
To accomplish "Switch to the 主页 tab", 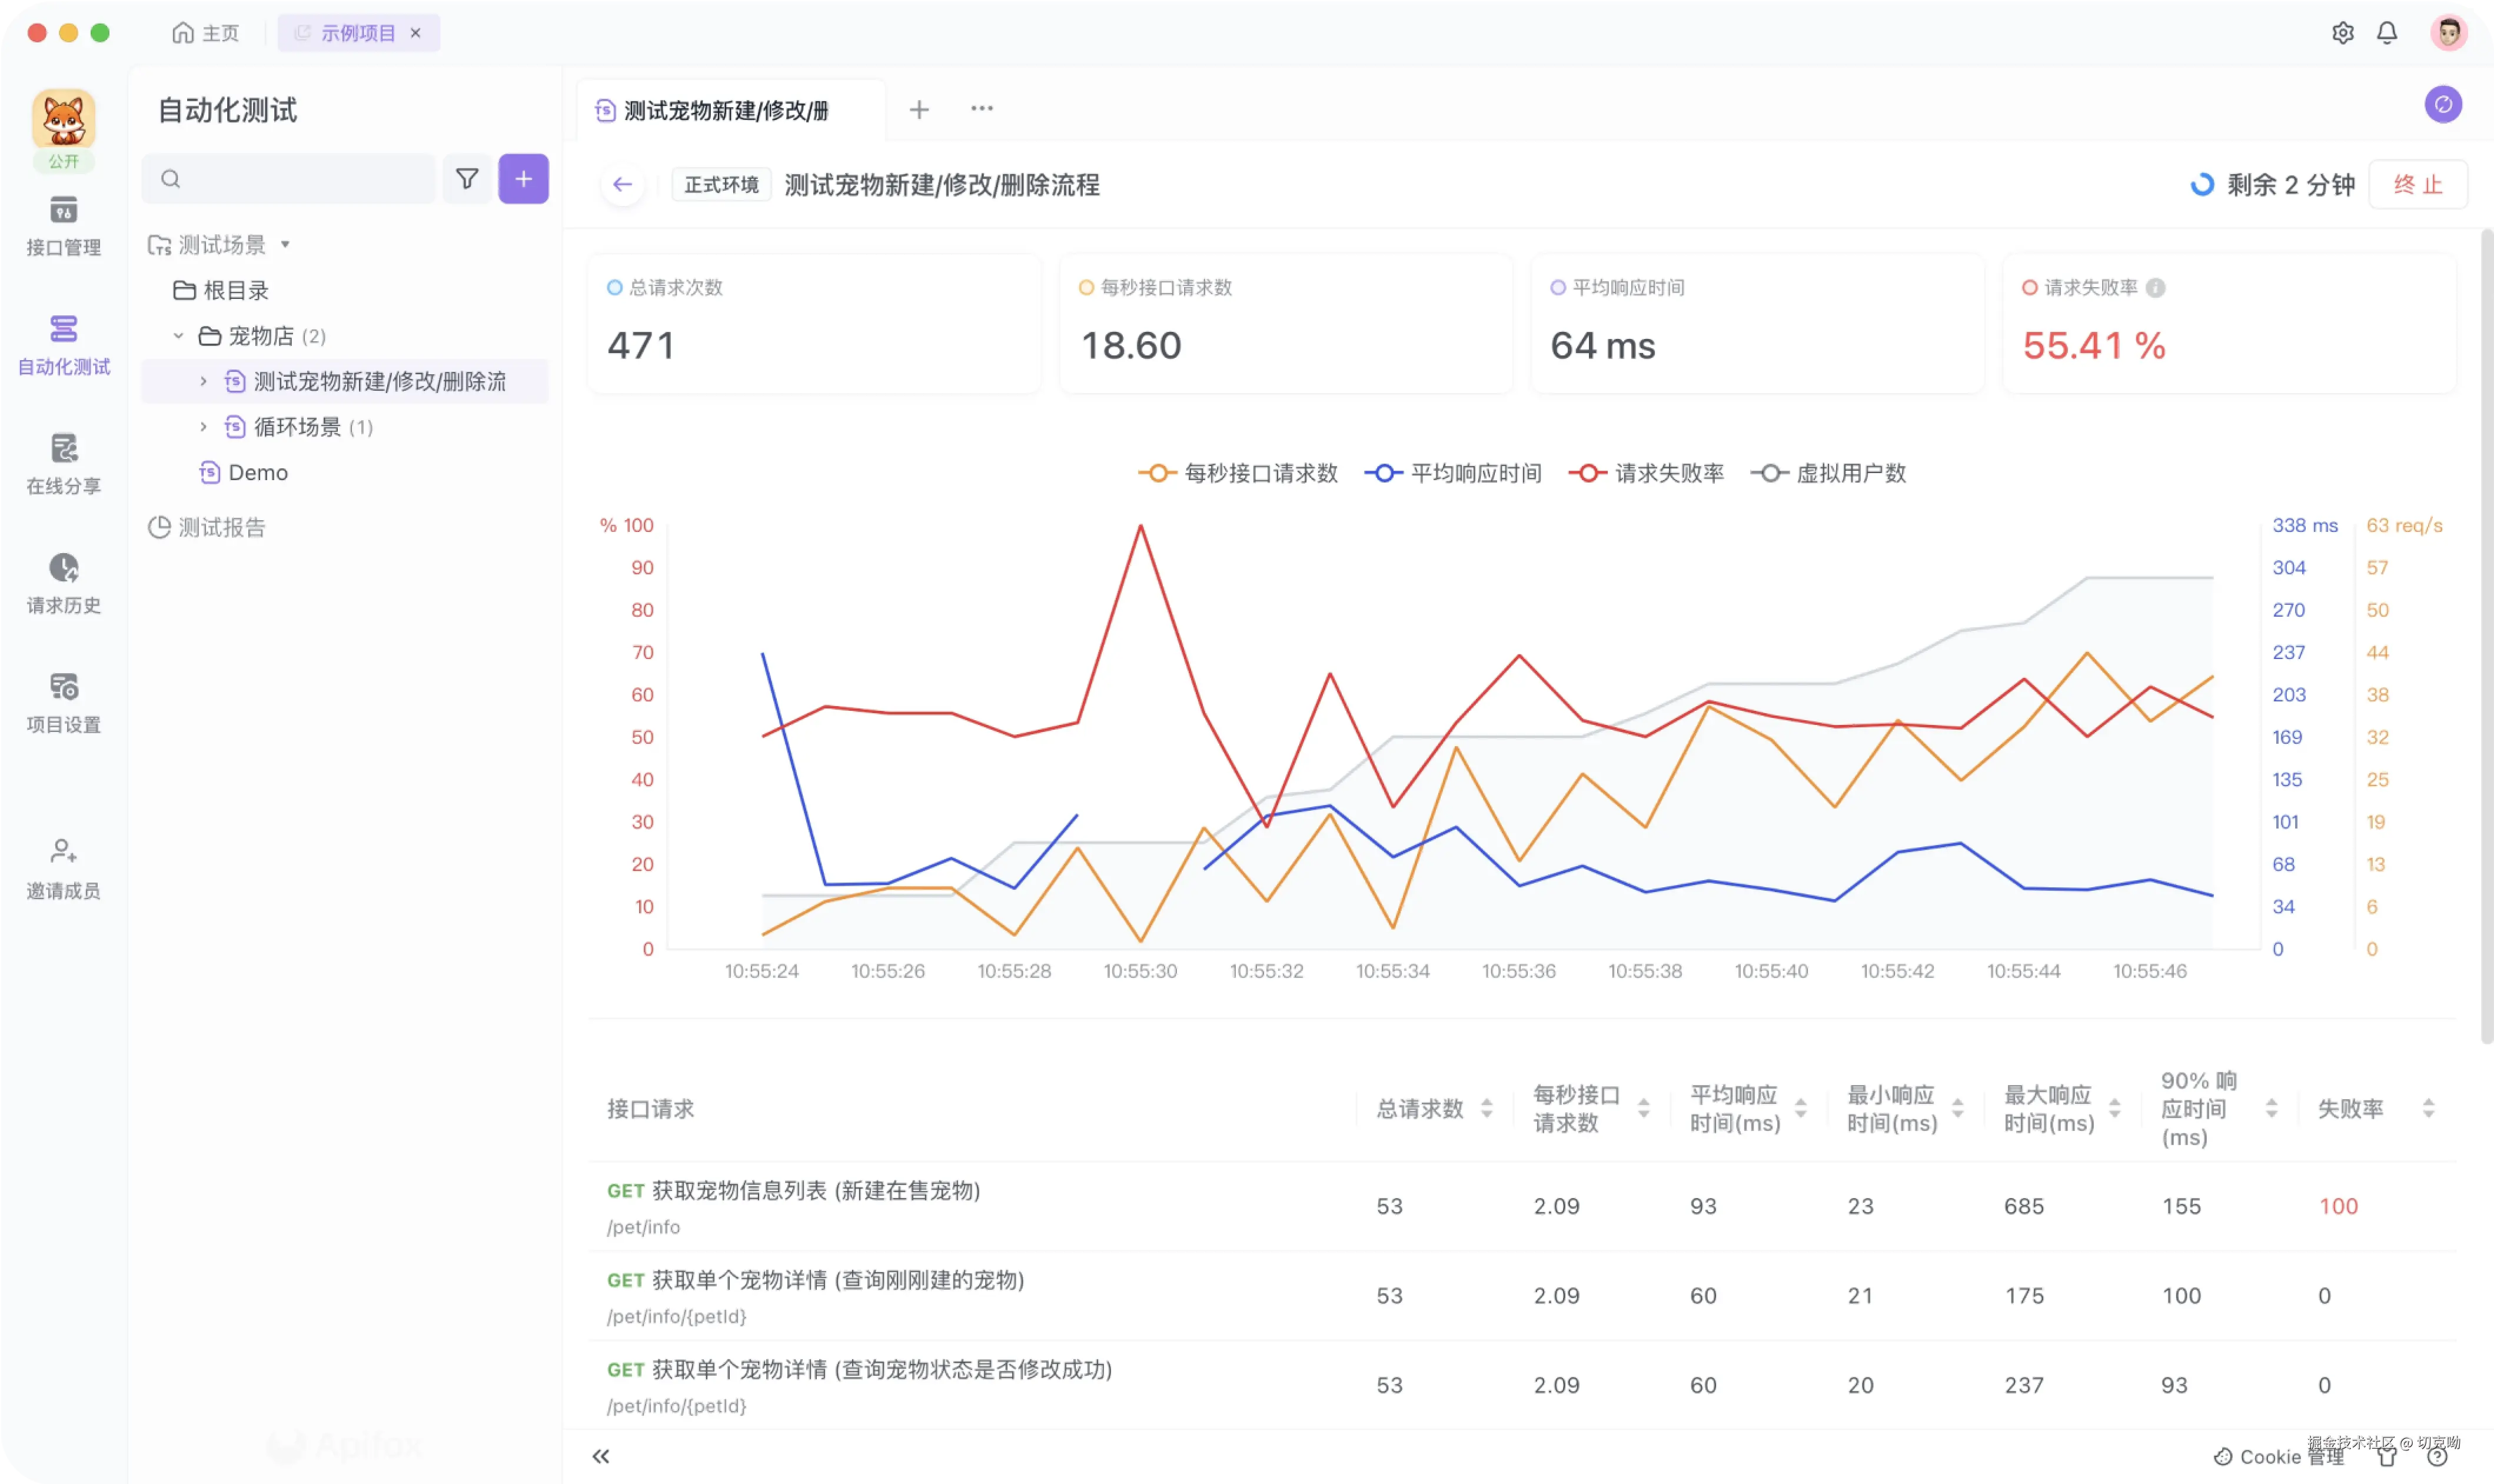I will [x=206, y=33].
